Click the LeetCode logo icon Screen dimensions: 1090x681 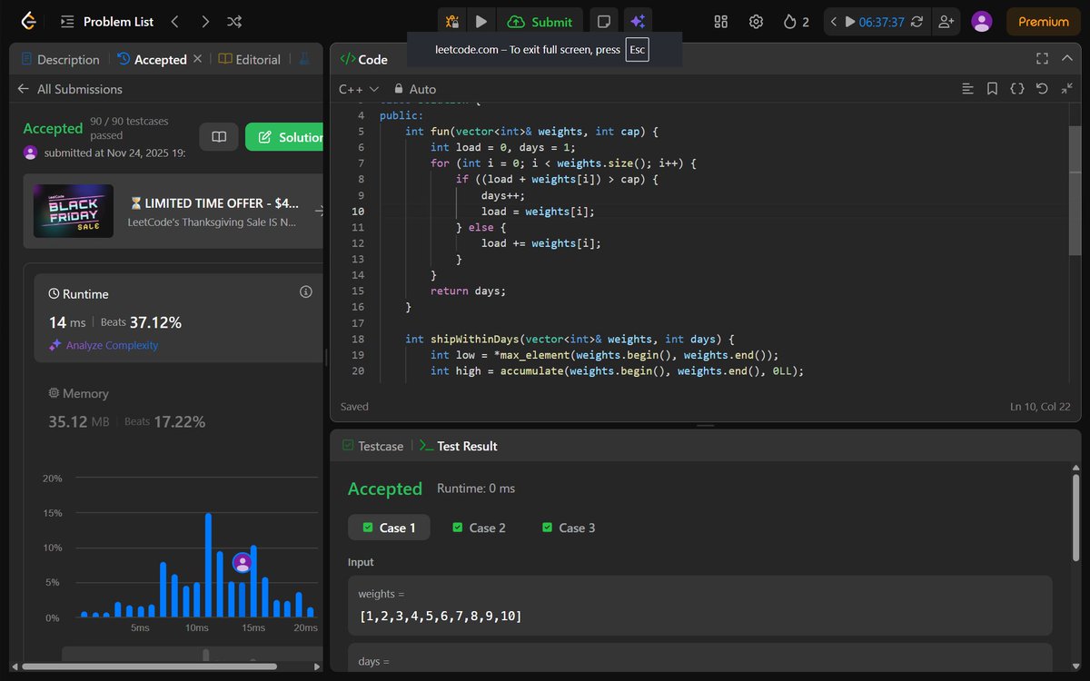pyautogui.click(x=29, y=21)
